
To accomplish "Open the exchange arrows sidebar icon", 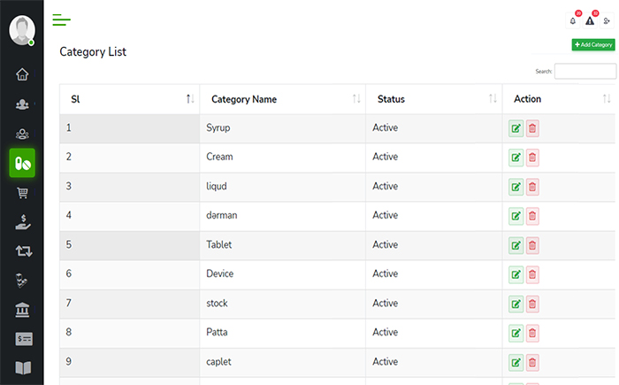I will (x=22, y=250).
